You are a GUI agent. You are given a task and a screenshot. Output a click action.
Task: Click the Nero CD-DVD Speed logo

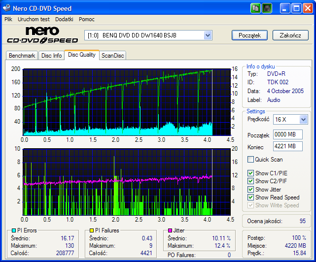pos(42,35)
